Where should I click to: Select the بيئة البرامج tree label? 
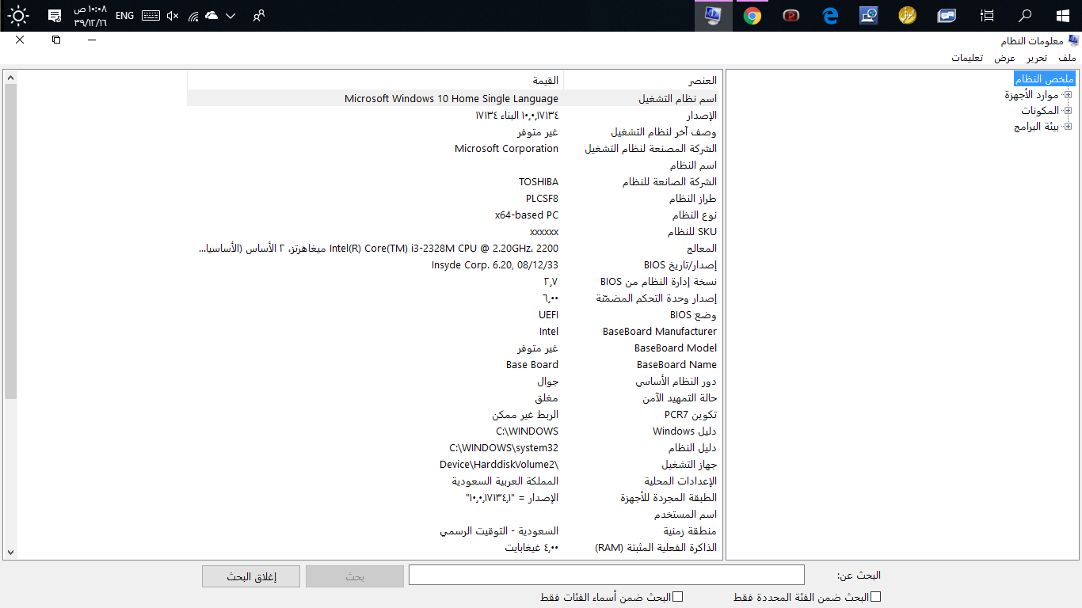(1036, 127)
